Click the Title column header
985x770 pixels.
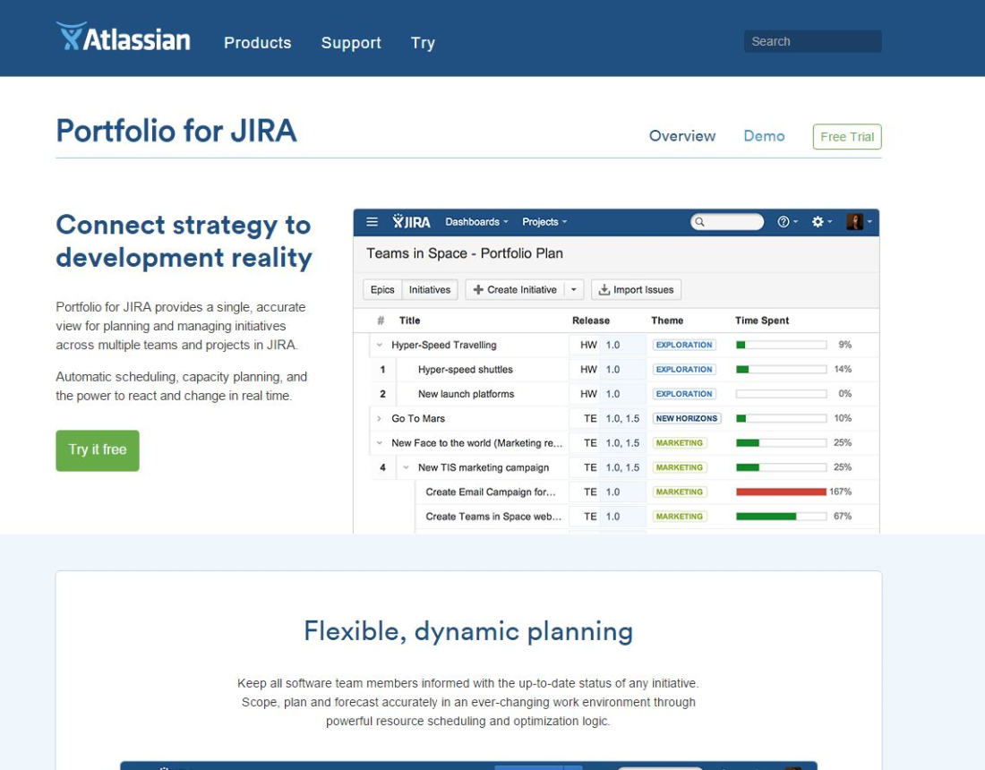409,321
